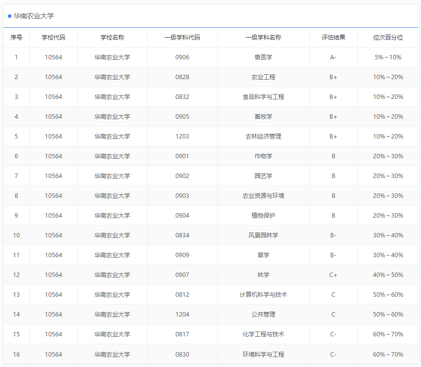Click the 5%~10% percentile cell
Viewport: 421px width, 367px height.
(x=388, y=57)
